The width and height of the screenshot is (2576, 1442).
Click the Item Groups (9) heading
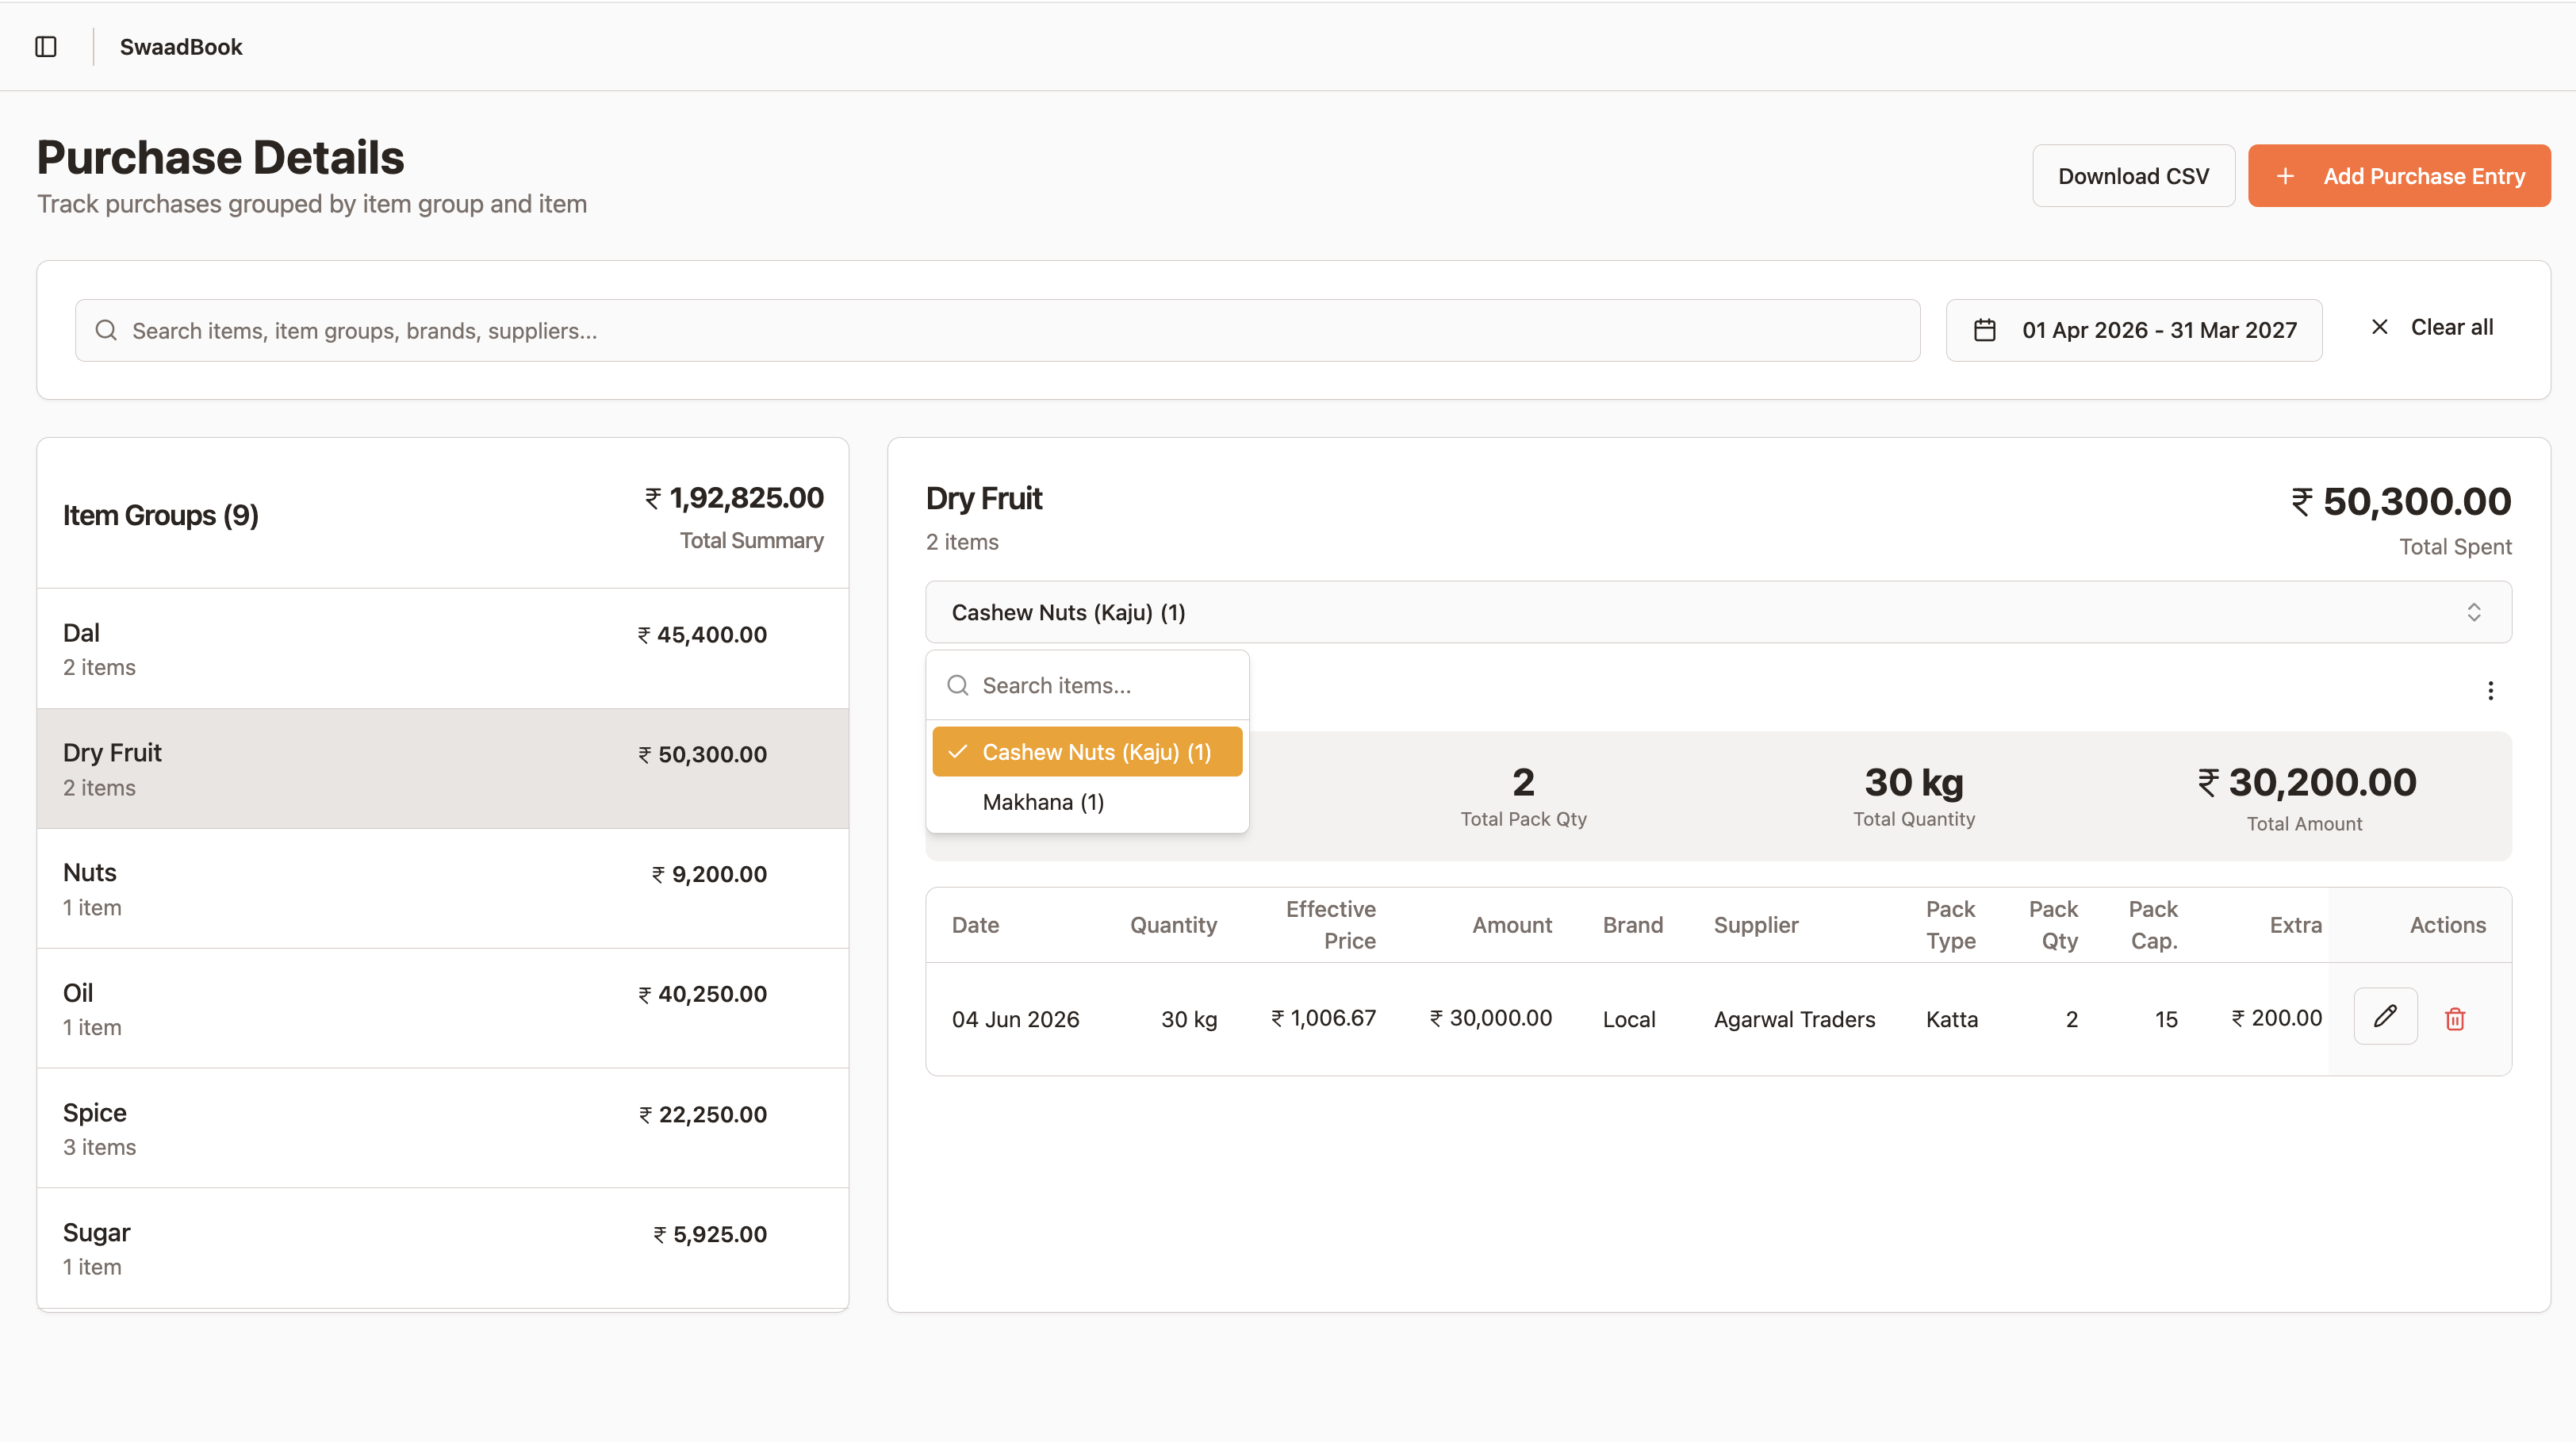tap(161, 515)
